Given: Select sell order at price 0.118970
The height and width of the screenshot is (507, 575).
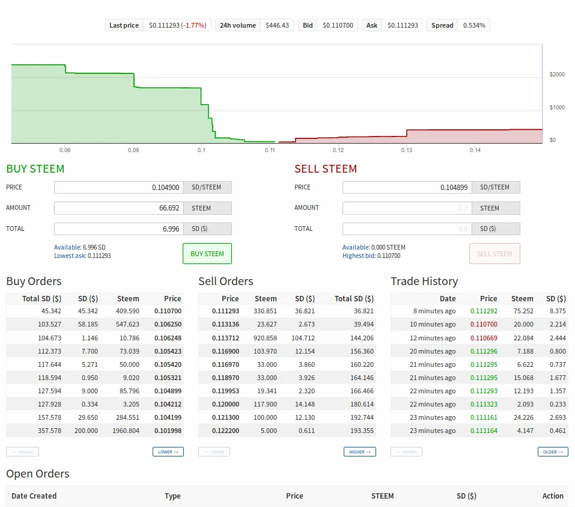Looking at the screenshot, I should [x=287, y=378].
